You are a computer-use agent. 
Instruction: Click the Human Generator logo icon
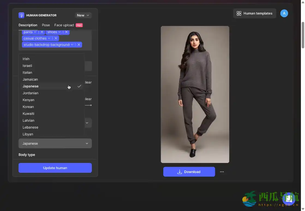(21, 15)
